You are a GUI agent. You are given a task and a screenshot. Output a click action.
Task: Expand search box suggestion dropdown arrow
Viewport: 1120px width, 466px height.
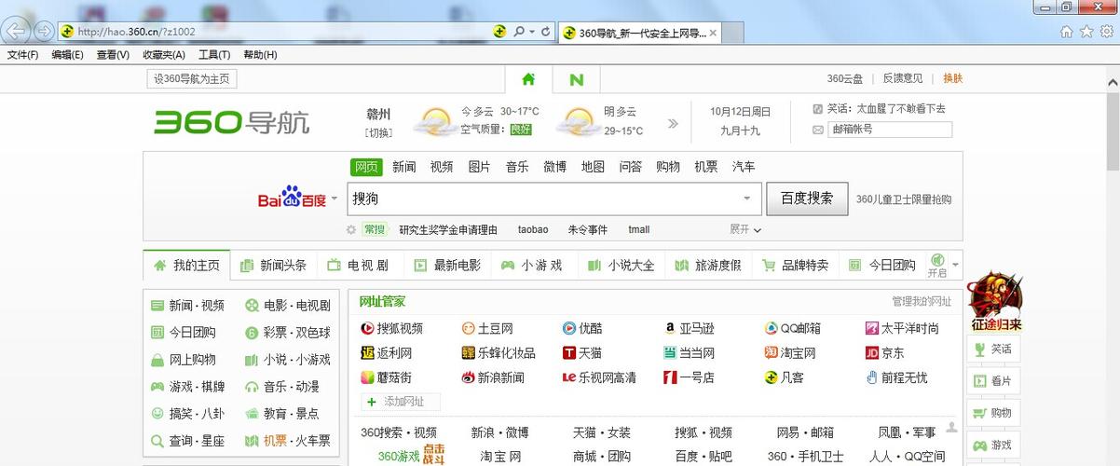click(747, 199)
